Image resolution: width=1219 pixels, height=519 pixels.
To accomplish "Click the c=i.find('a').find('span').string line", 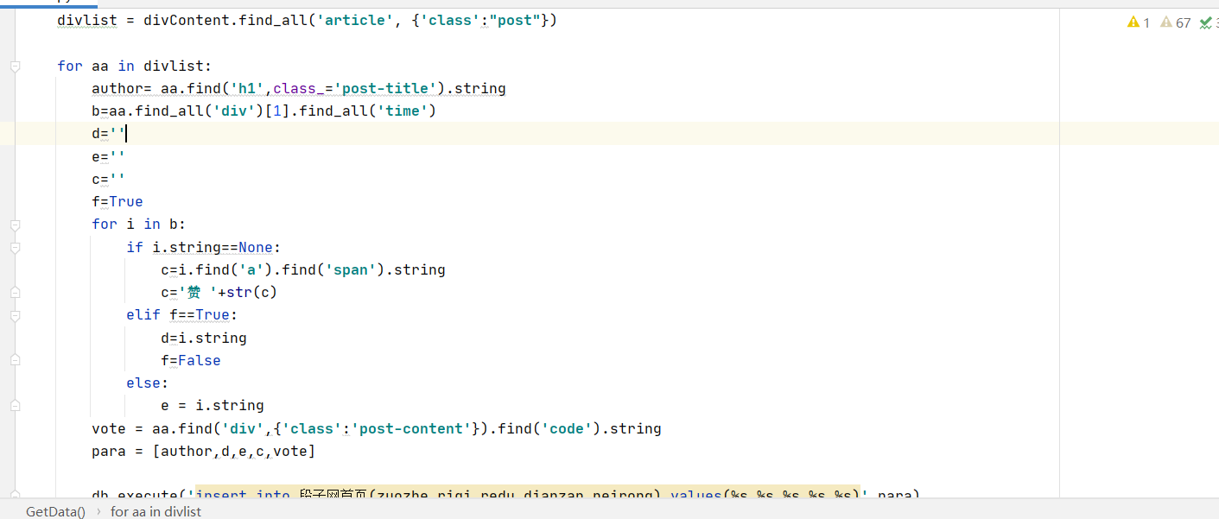I will tap(303, 270).
